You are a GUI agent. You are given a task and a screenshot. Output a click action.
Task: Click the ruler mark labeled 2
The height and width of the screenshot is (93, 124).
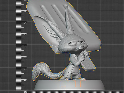point(25,69)
